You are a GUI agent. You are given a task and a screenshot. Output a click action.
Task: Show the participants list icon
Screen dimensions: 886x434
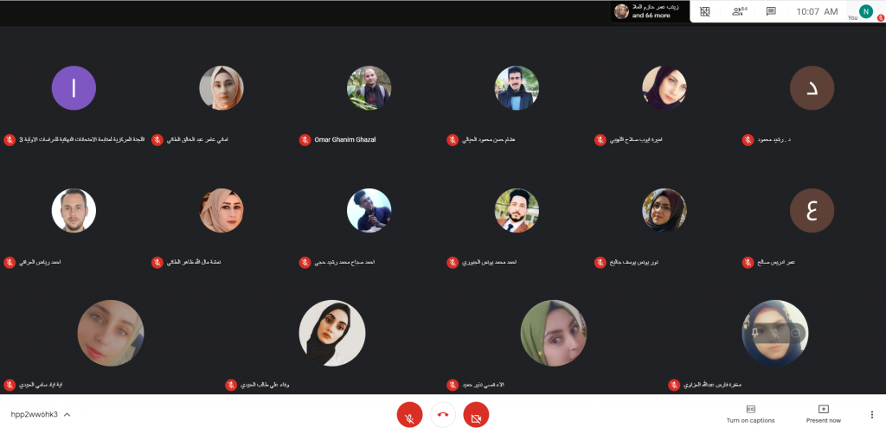pos(739,11)
